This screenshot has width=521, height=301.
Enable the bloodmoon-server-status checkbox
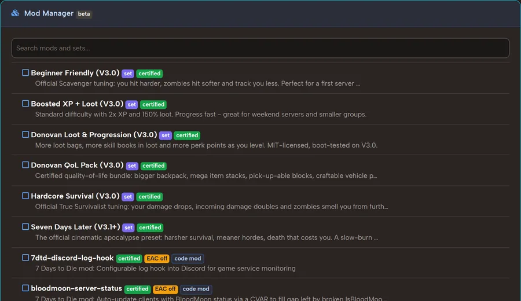point(25,288)
